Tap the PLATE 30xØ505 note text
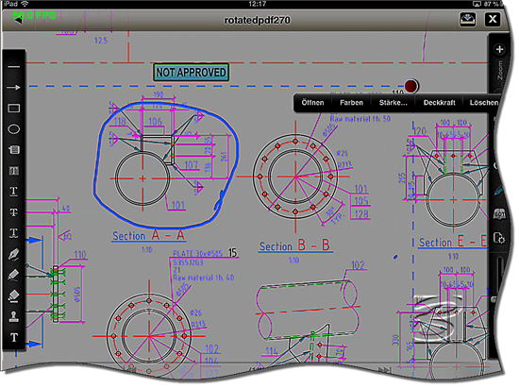This screenshot has width=519, height=388. pyautogui.click(x=197, y=253)
